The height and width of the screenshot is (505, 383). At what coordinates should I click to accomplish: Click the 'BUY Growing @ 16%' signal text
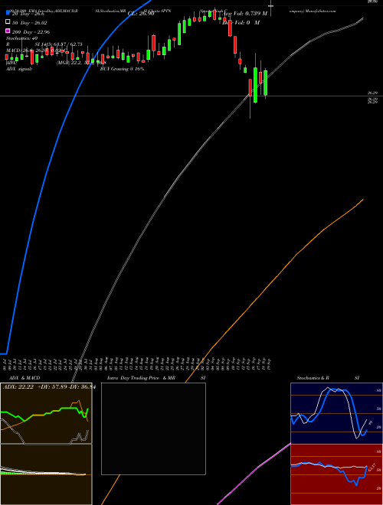(122, 69)
